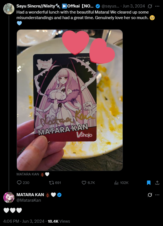Open Grok explain icon on Sayu's tweet
The height and width of the screenshot is (226, 163).
[150, 6]
